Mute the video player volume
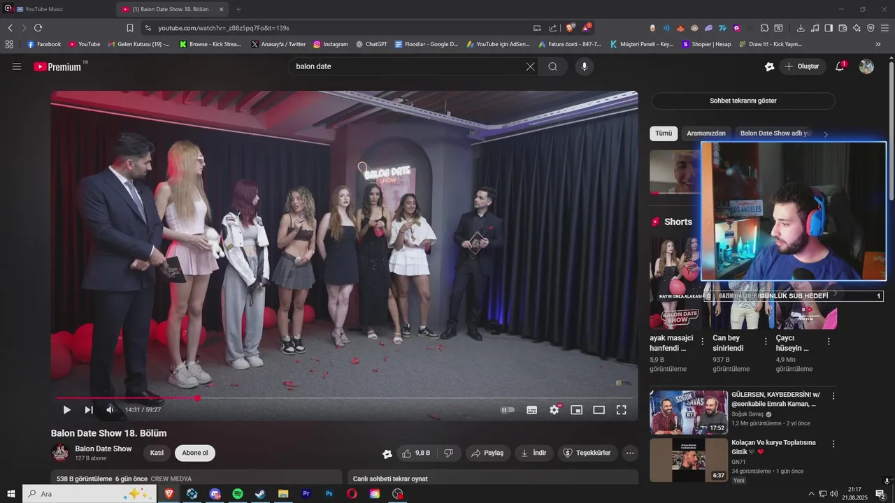The image size is (895, 503). tap(110, 410)
